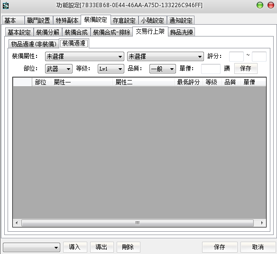Viewport: 277px width, 254px height.
Task: Open the 飾品洗練 tab
Action: coord(182,32)
